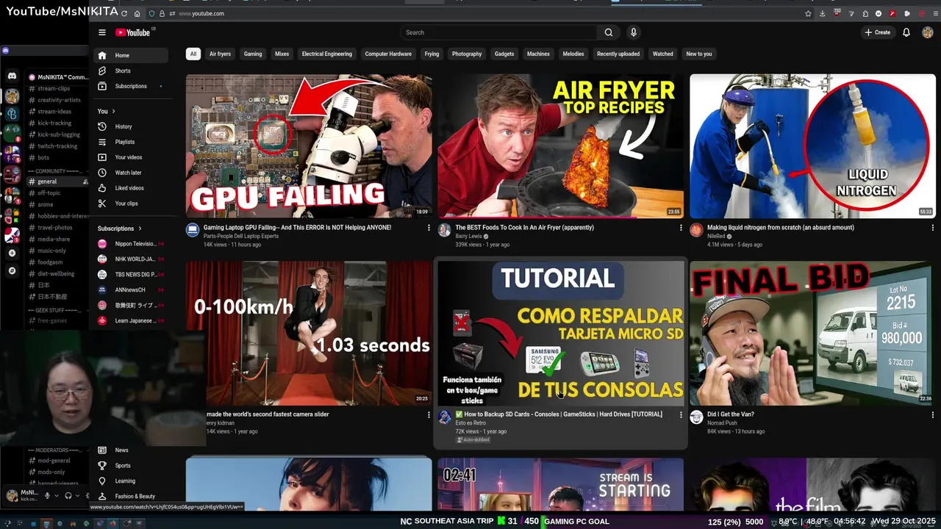The height and width of the screenshot is (529, 941).
Task: Click the Discord home logo icon
Action: (12, 76)
